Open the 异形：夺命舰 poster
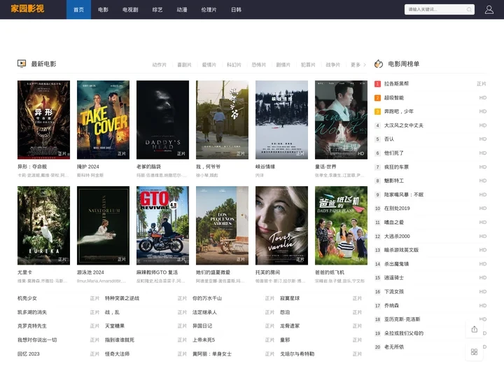This screenshot has height=378, width=504. point(43,120)
